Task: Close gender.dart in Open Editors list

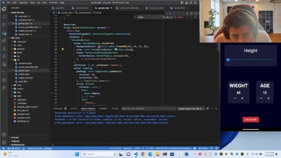Action: (13, 23)
